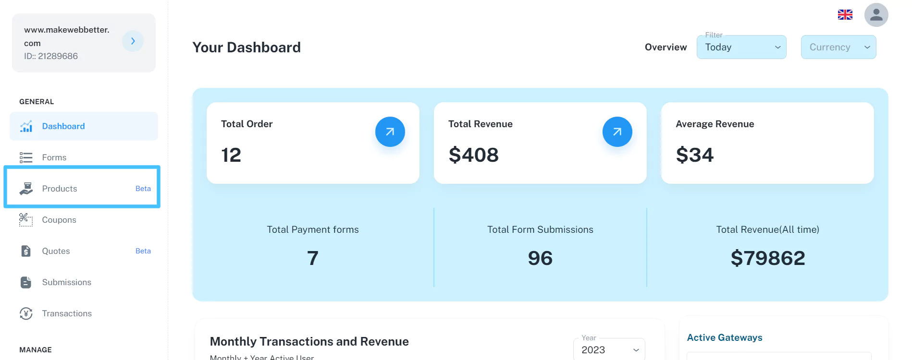This screenshot has width=912, height=360.
Task: Switch language via UK flag icon
Action: click(x=845, y=15)
